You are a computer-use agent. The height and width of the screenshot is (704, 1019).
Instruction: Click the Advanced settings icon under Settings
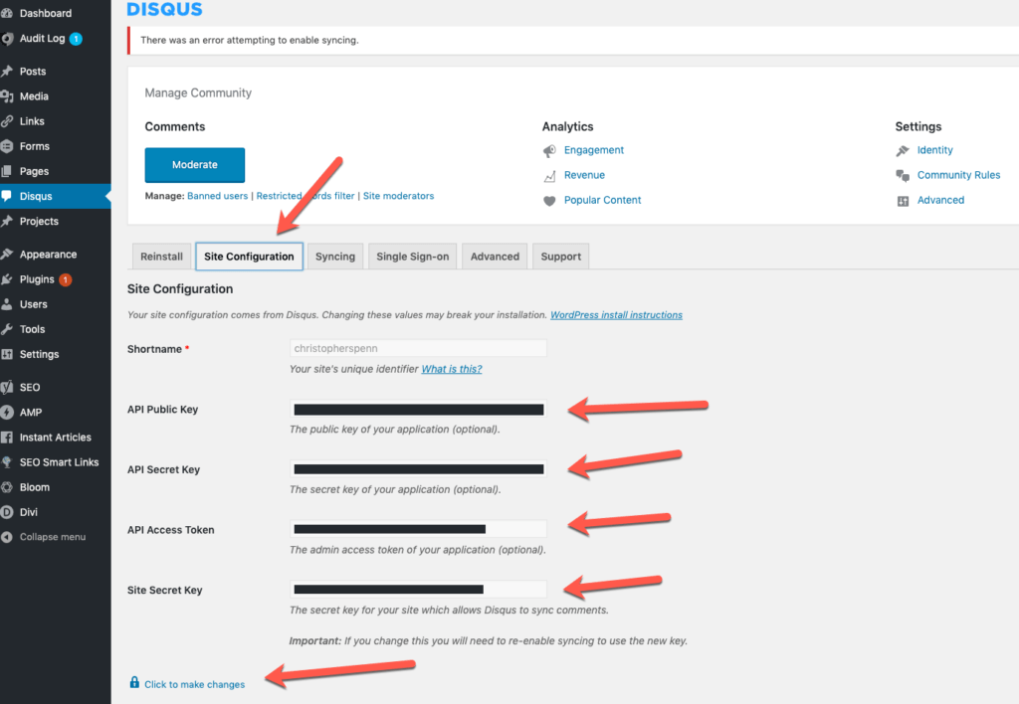click(903, 201)
